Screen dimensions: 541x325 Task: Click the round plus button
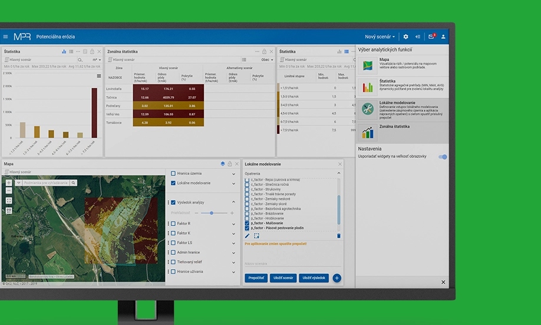(x=337, y=278)
